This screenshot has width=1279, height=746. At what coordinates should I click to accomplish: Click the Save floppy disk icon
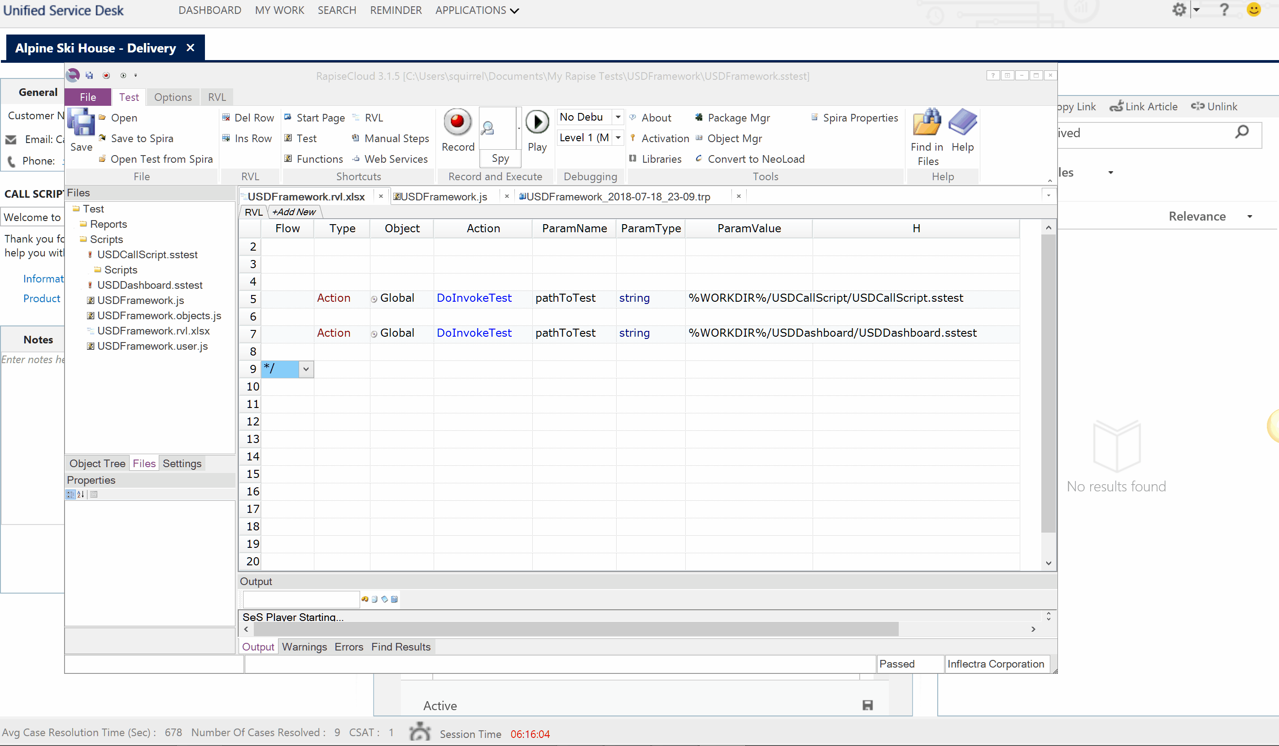coord(81,124)
